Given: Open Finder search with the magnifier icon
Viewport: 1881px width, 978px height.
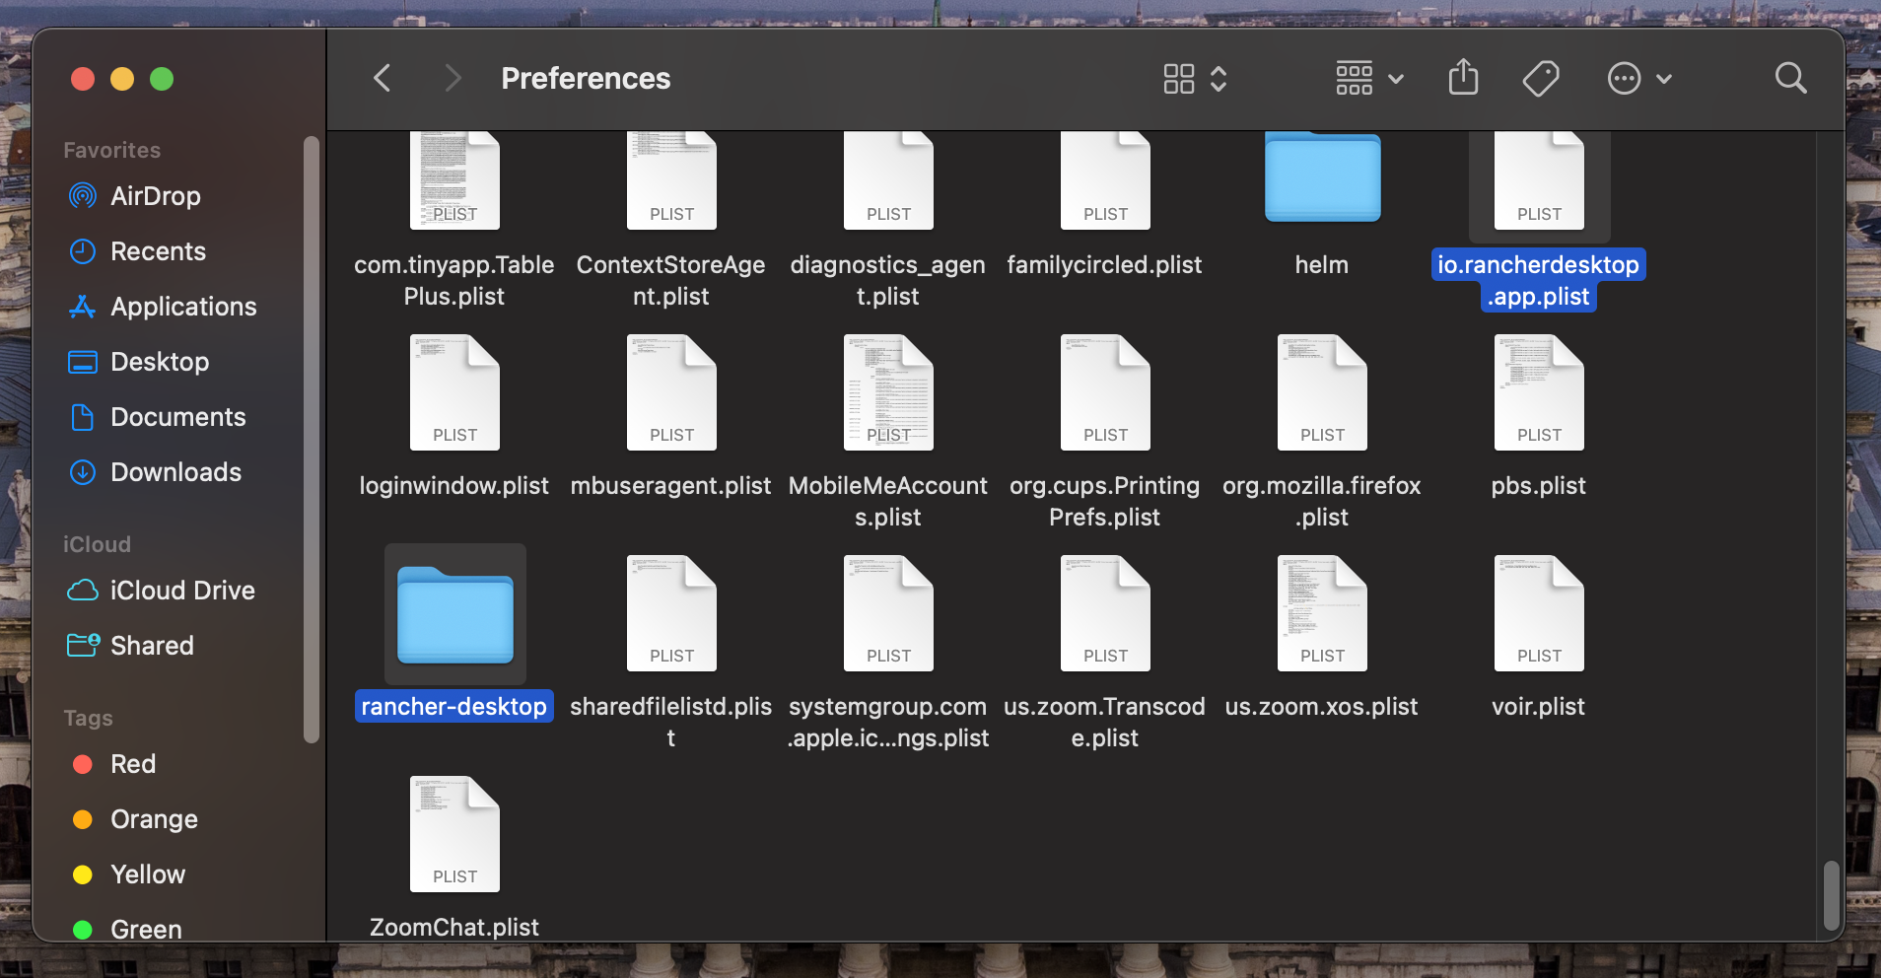Looking at the screenshot, I should [1790, 78].
